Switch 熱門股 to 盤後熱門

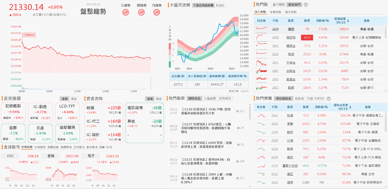pyautogui.click(x=294, y=5)
